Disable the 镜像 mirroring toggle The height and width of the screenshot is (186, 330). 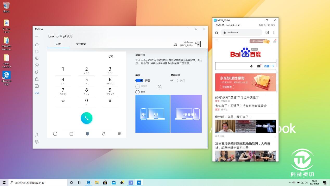pos(139,80)
